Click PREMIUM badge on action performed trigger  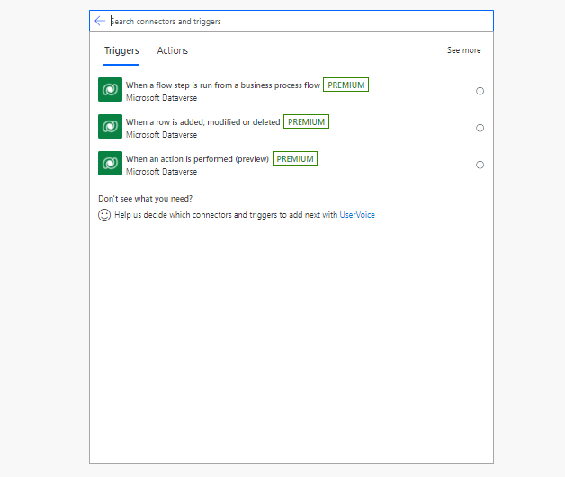click(295, 158)
